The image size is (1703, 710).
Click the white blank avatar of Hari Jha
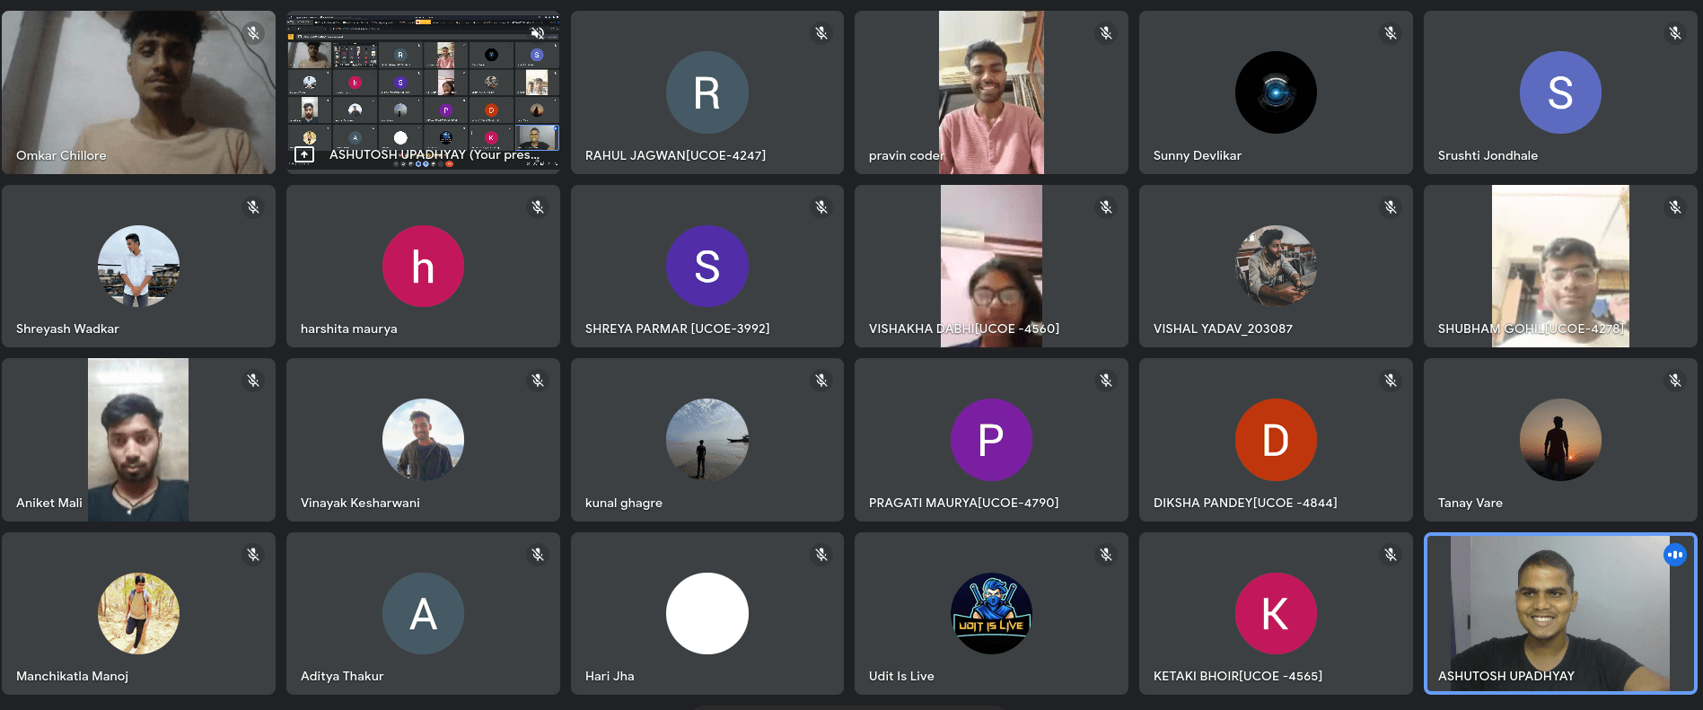coord(707,614)
